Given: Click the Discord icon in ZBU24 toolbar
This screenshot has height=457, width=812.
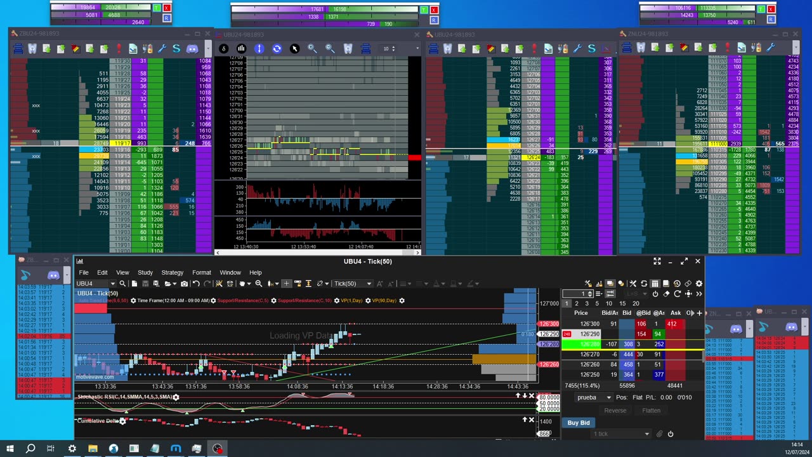Looking at the screenshot, I should click(x=192, y=48).
